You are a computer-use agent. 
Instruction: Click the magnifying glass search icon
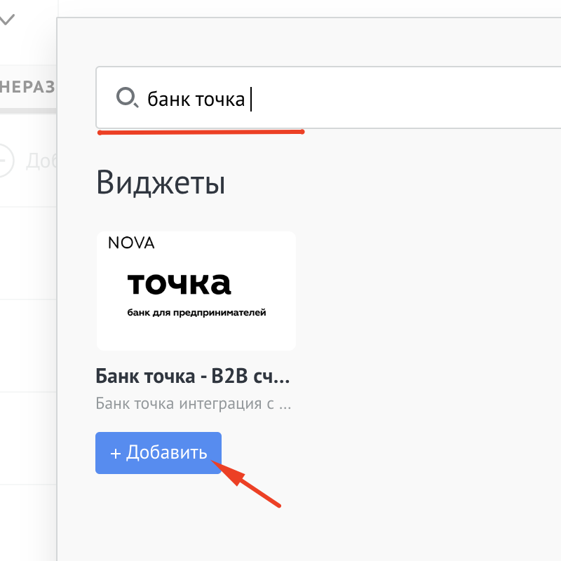point(127,97)
